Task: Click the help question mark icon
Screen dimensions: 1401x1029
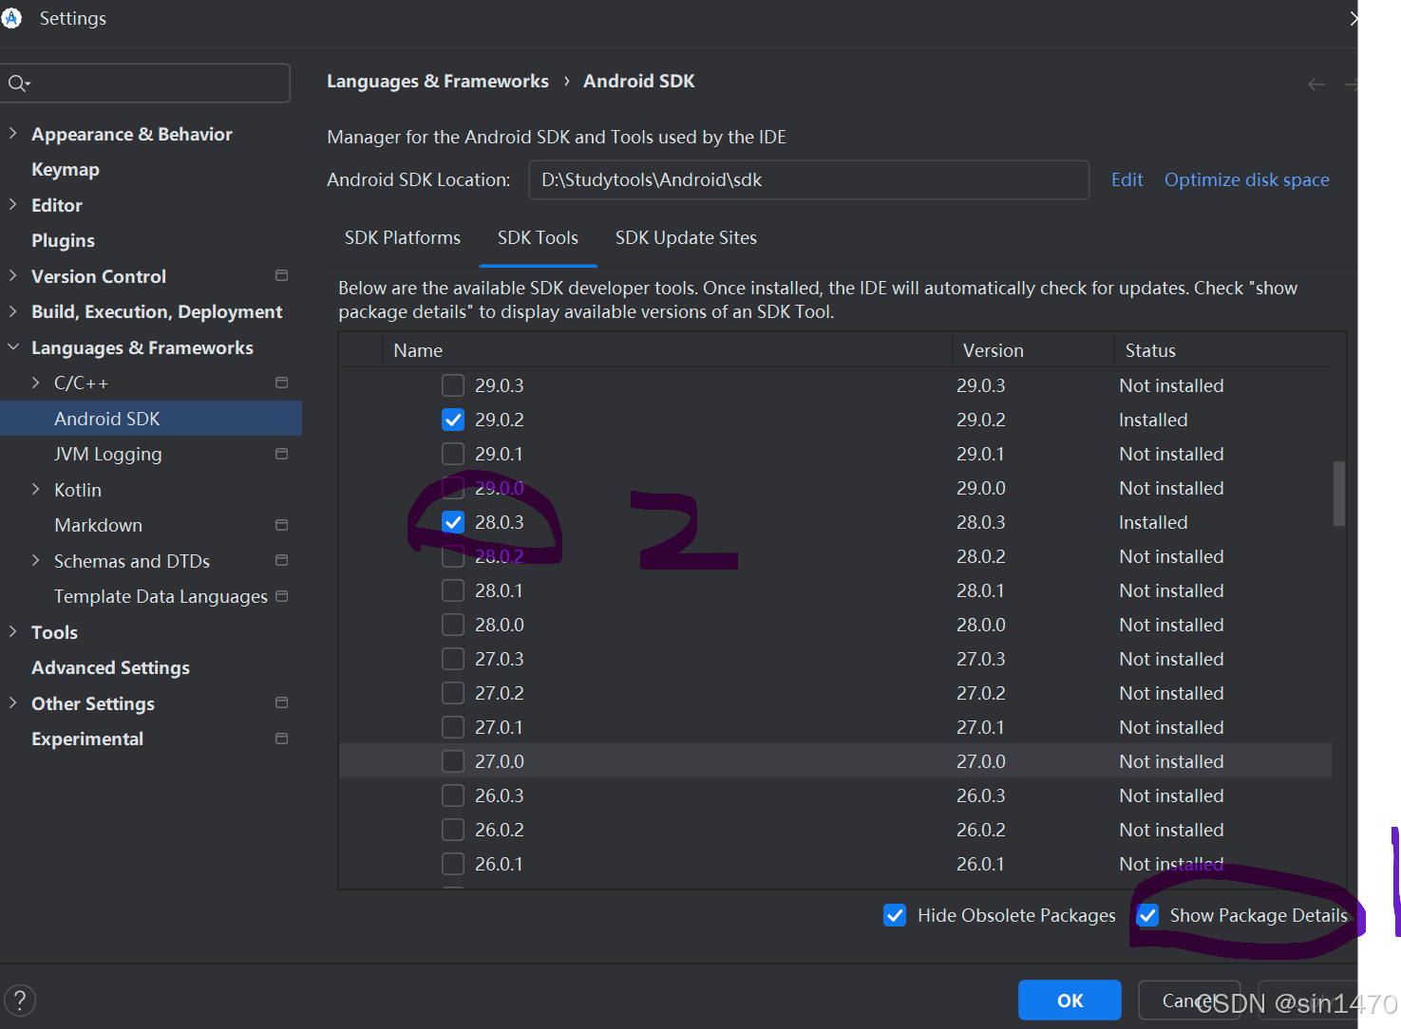Action: pyautogui.click(x=20, y=1000)
